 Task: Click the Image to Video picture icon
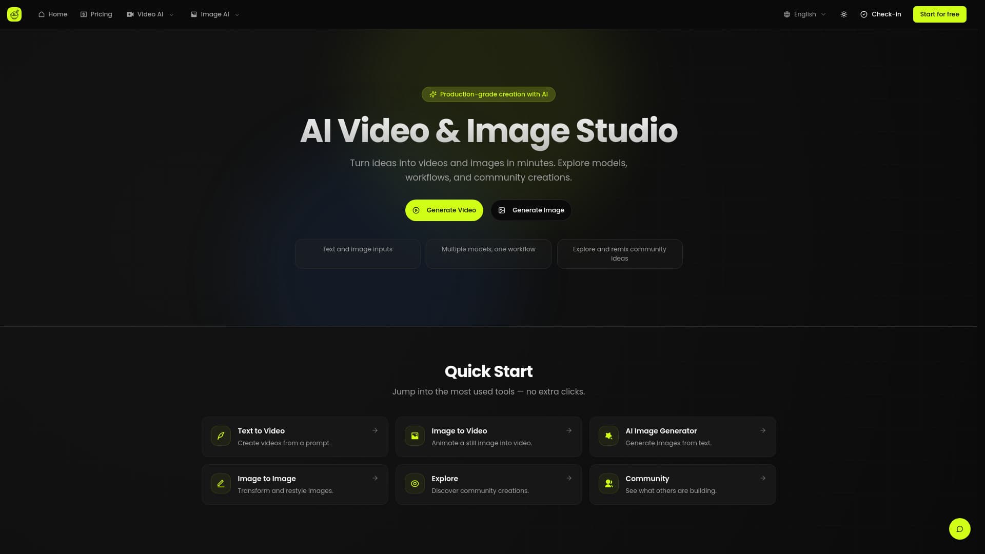[x=415, y=436]
